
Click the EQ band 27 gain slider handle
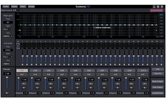143,56
